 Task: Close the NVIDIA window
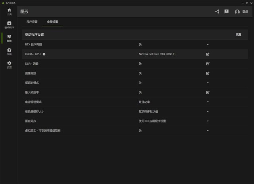click(251, 3)
